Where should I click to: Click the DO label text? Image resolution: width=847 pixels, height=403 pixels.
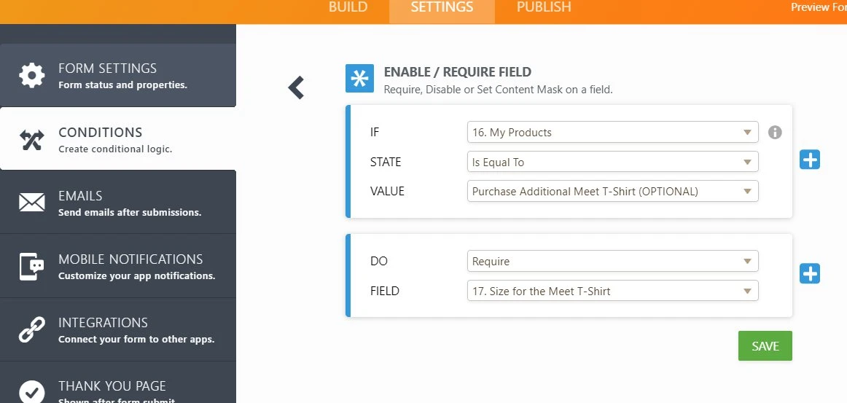point(378,262)
